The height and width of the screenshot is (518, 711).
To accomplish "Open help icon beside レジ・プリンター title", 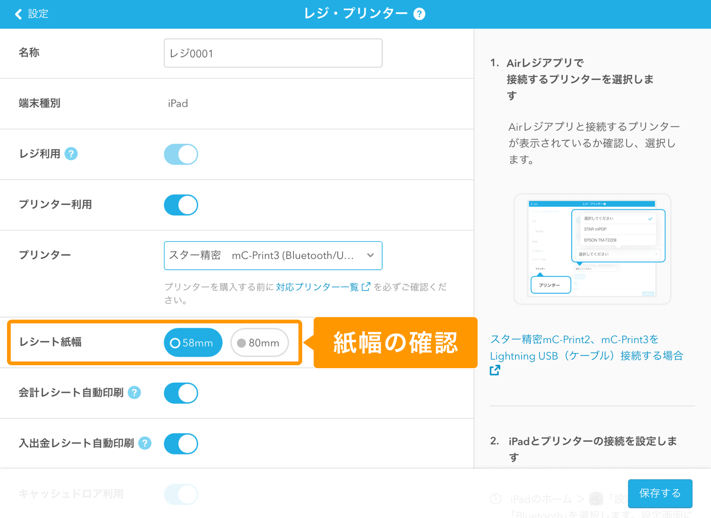I will coord(419,14).
